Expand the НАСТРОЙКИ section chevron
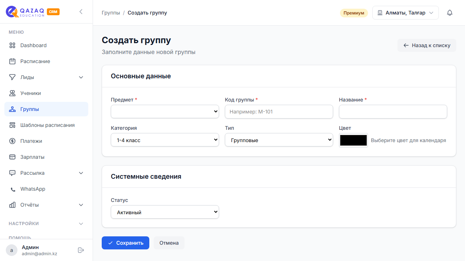Screen dimensions: 465x261 click(x=81, y=224)
